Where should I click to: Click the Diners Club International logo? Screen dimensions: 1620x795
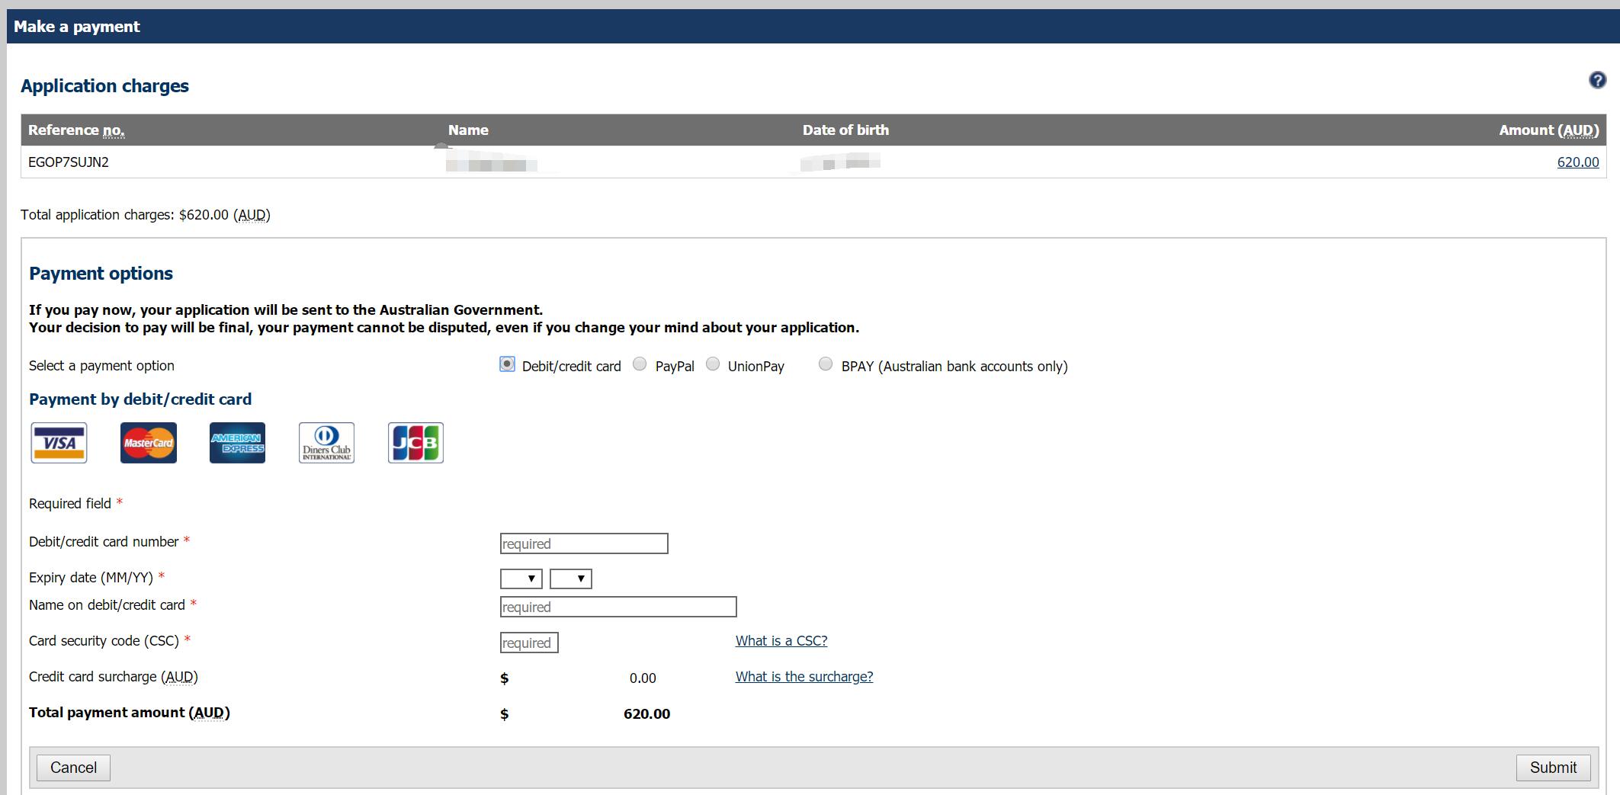[x=326, y=443]
